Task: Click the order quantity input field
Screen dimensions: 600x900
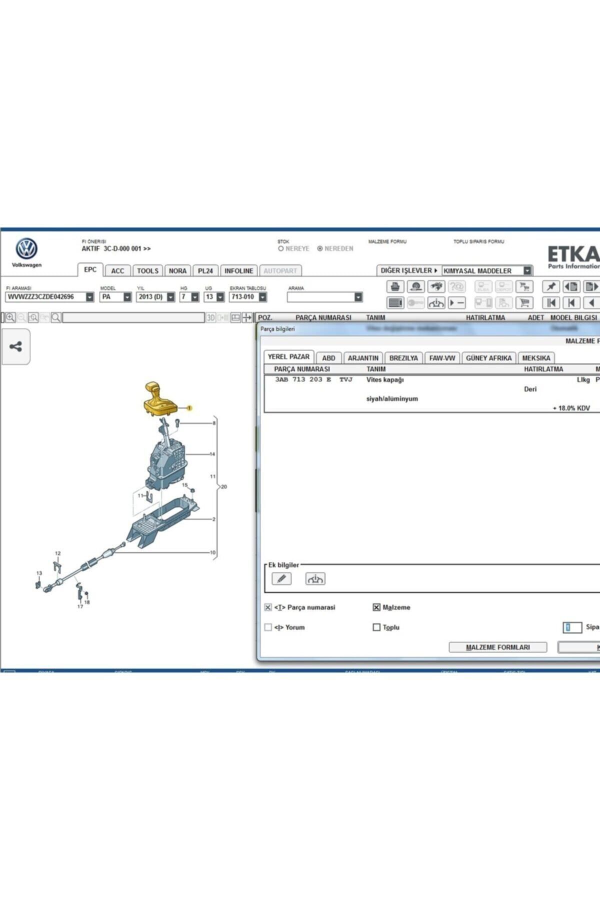Action: [x=572, y=627]
